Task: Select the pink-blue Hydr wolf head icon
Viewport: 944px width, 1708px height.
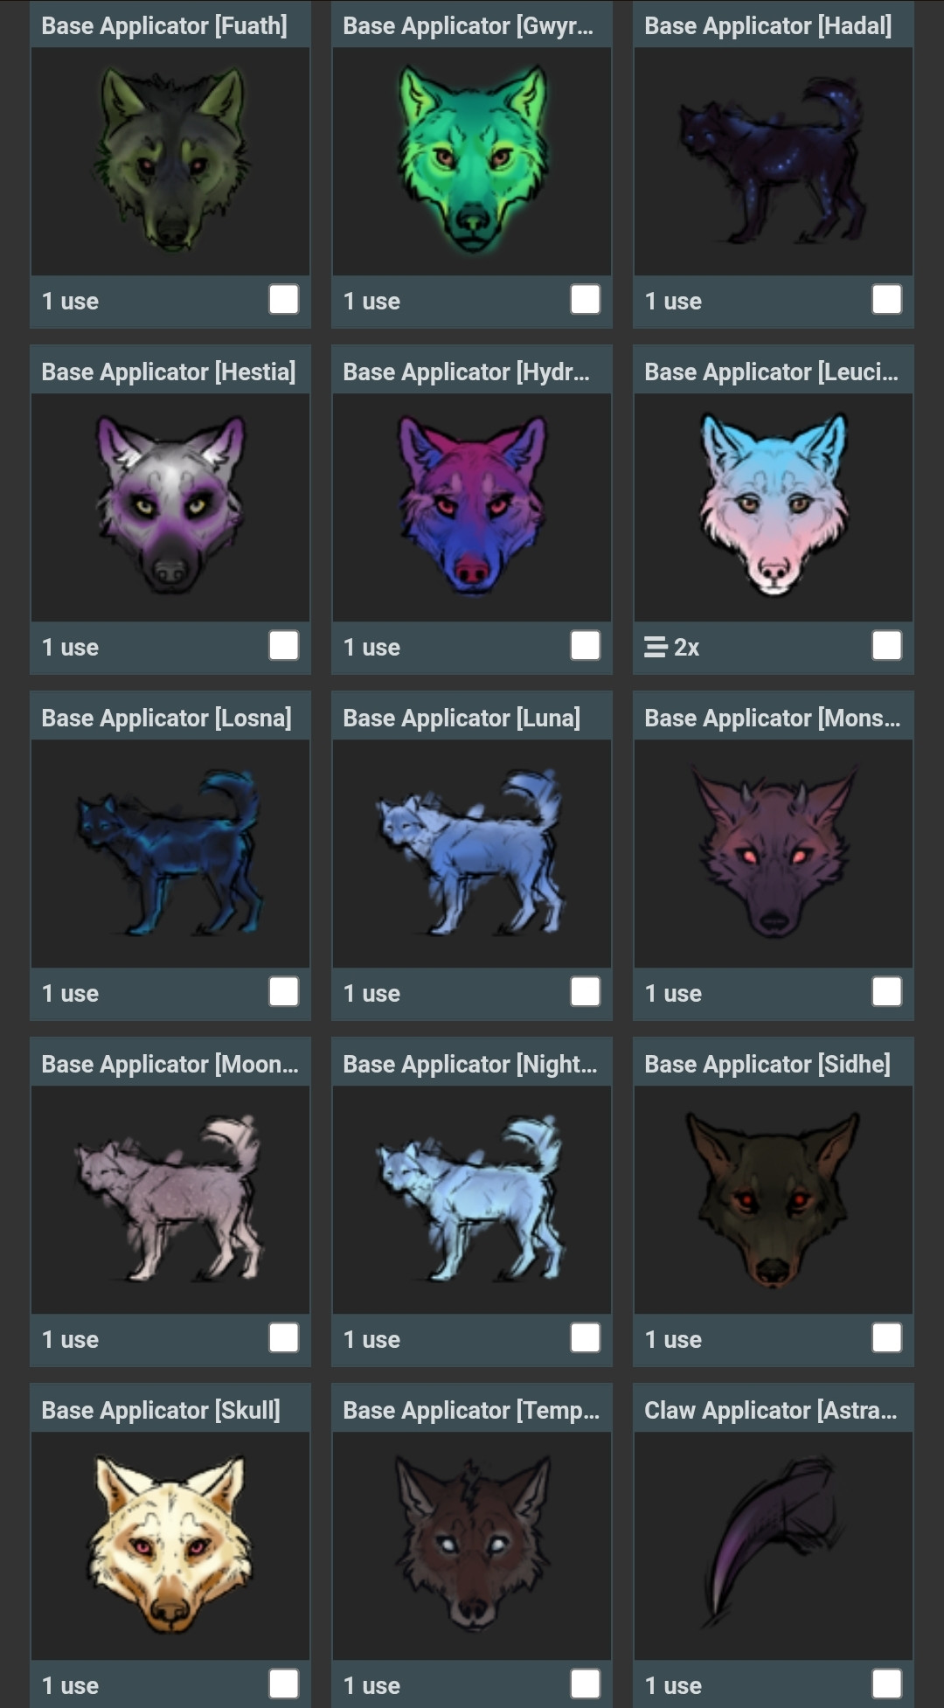Action: click(472, 504)
